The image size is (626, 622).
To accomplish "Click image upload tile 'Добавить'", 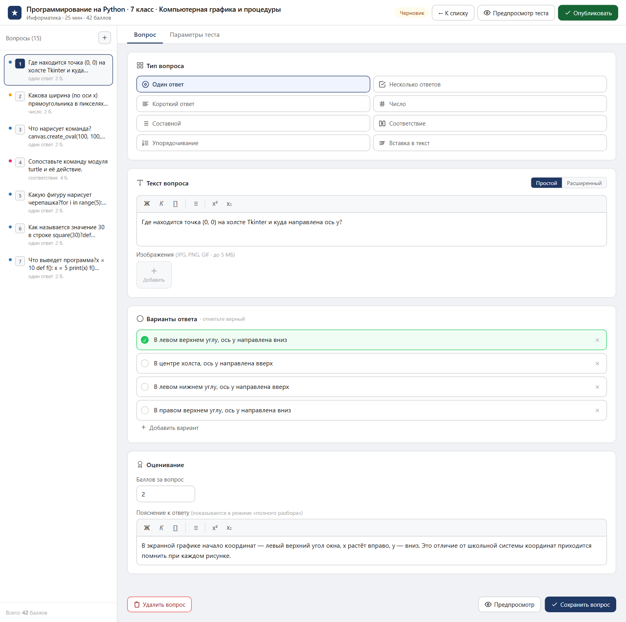I will click(x=154, y=275).
